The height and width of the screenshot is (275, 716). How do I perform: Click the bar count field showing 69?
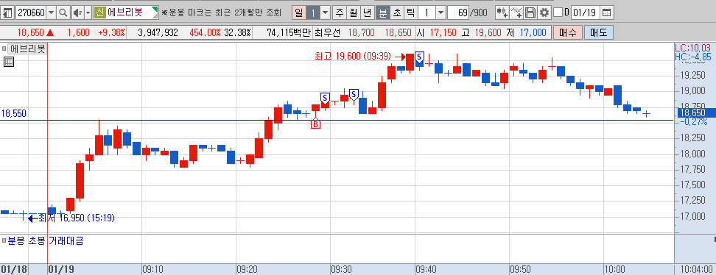pos(459,12)
